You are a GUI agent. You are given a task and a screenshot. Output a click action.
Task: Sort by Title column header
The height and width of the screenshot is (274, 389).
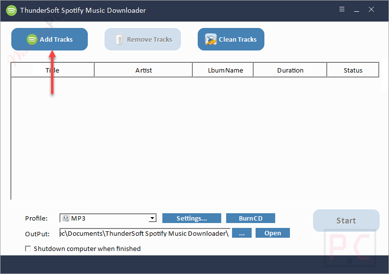[x=52, y=70]
